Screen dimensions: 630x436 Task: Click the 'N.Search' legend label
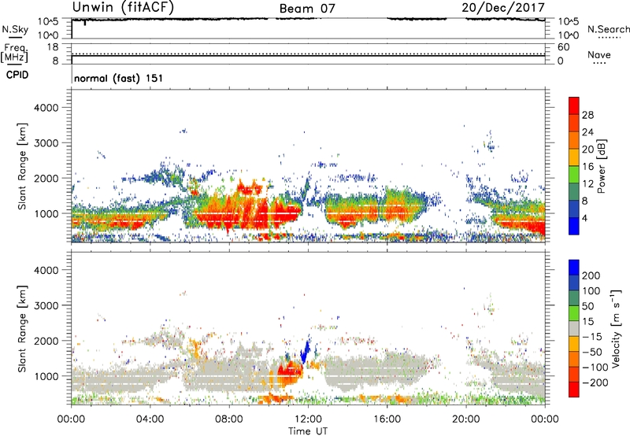point(609,29)
